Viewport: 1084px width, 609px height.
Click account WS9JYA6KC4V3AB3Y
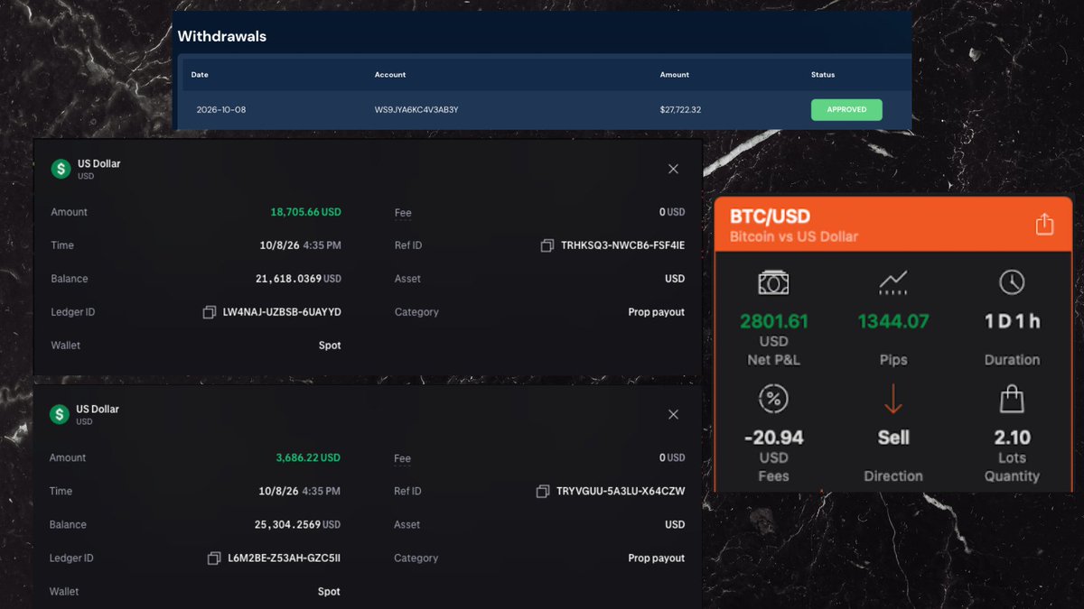tap(416, 110)
